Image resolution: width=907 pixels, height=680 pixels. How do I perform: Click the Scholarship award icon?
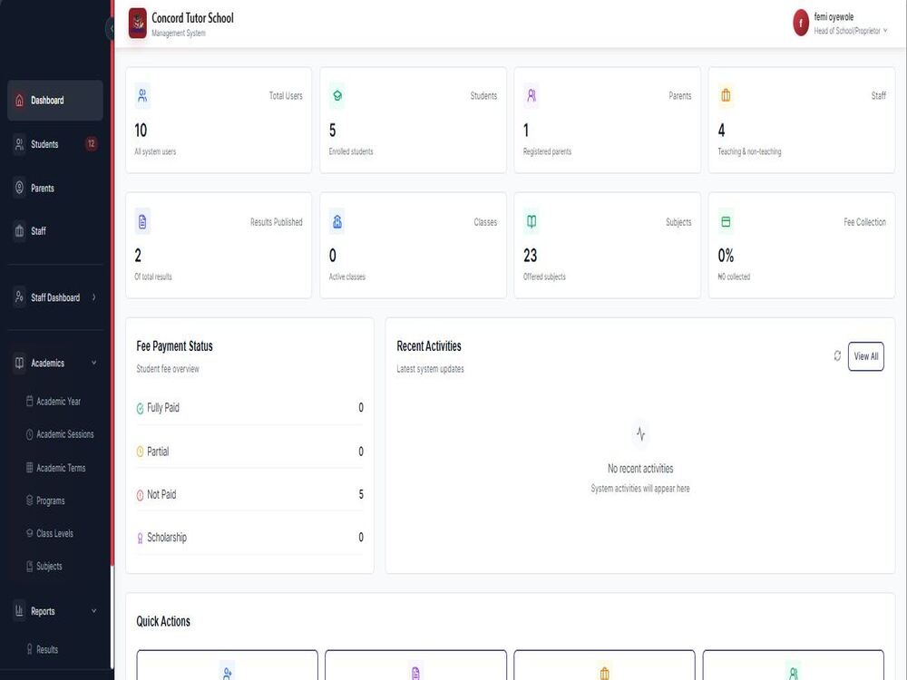[140, 539]
